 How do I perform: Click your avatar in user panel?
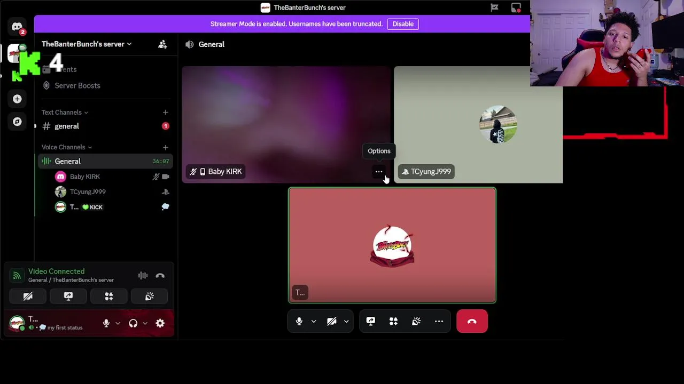(17, 323)
